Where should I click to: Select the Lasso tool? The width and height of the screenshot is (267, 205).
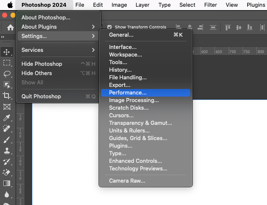click(7, 74)
